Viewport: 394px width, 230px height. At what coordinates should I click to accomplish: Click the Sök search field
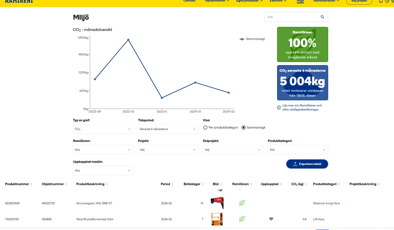[296, 17]
